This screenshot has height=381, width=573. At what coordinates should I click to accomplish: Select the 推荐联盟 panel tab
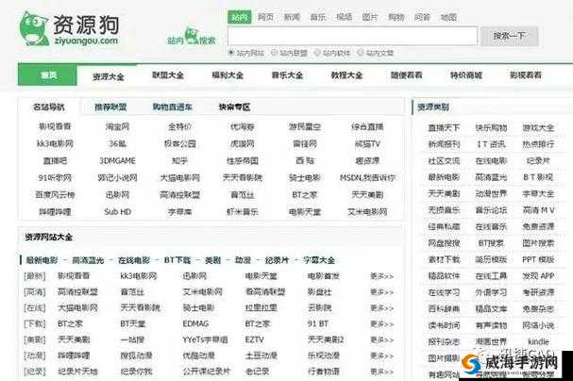point(110,107)
